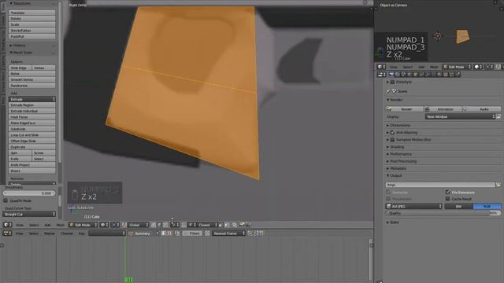Select the Scene properties tab icon

(403, 75)
